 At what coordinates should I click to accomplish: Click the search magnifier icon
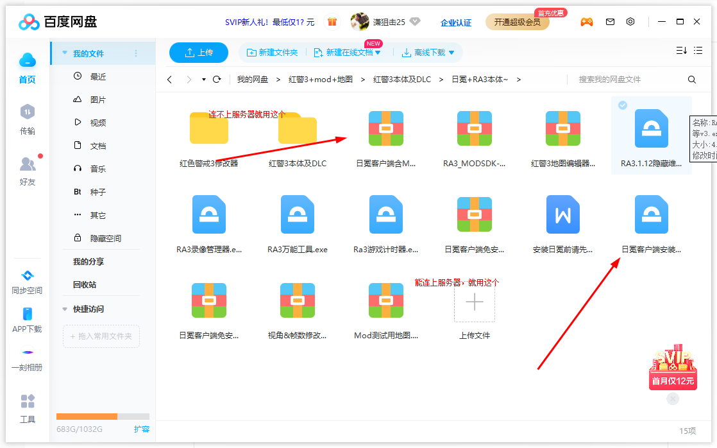point(692,80)
